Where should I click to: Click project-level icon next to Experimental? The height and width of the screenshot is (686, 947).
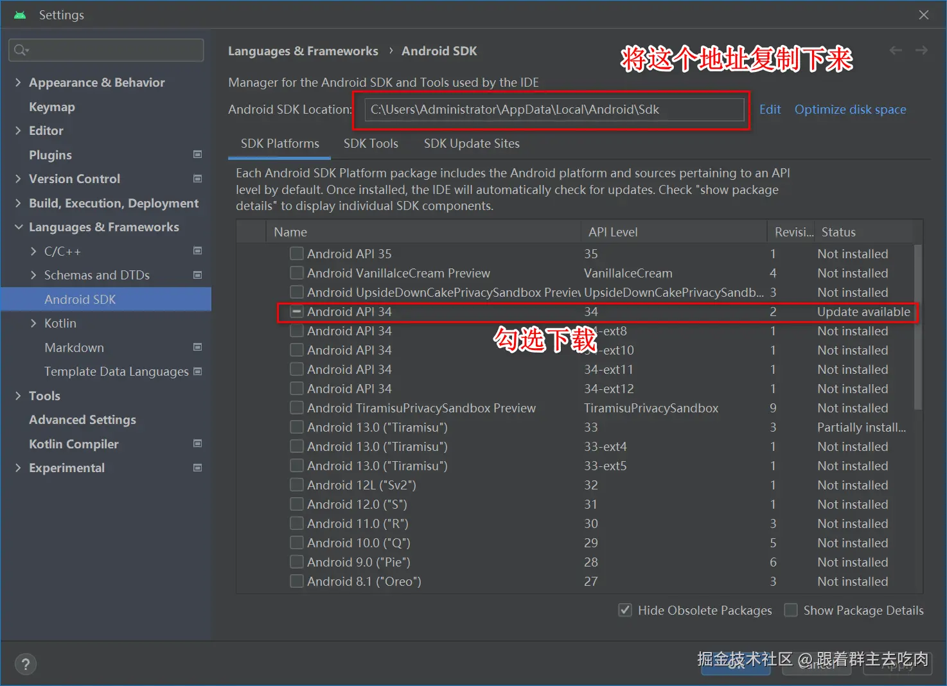click(x=198, y=468)
